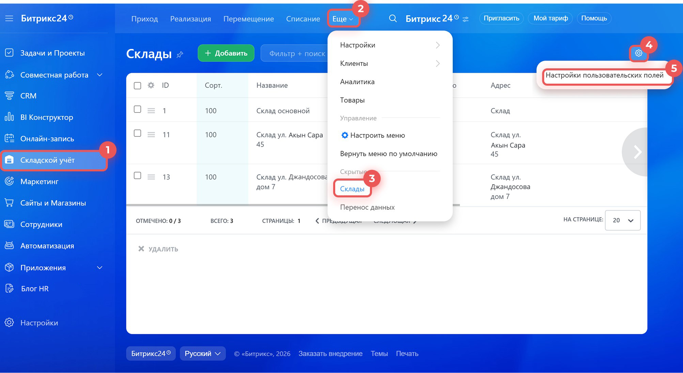This screenshot has height=373, width=683.
Task: Click drag handle of row 13
Action: click(x=151, y=177)
